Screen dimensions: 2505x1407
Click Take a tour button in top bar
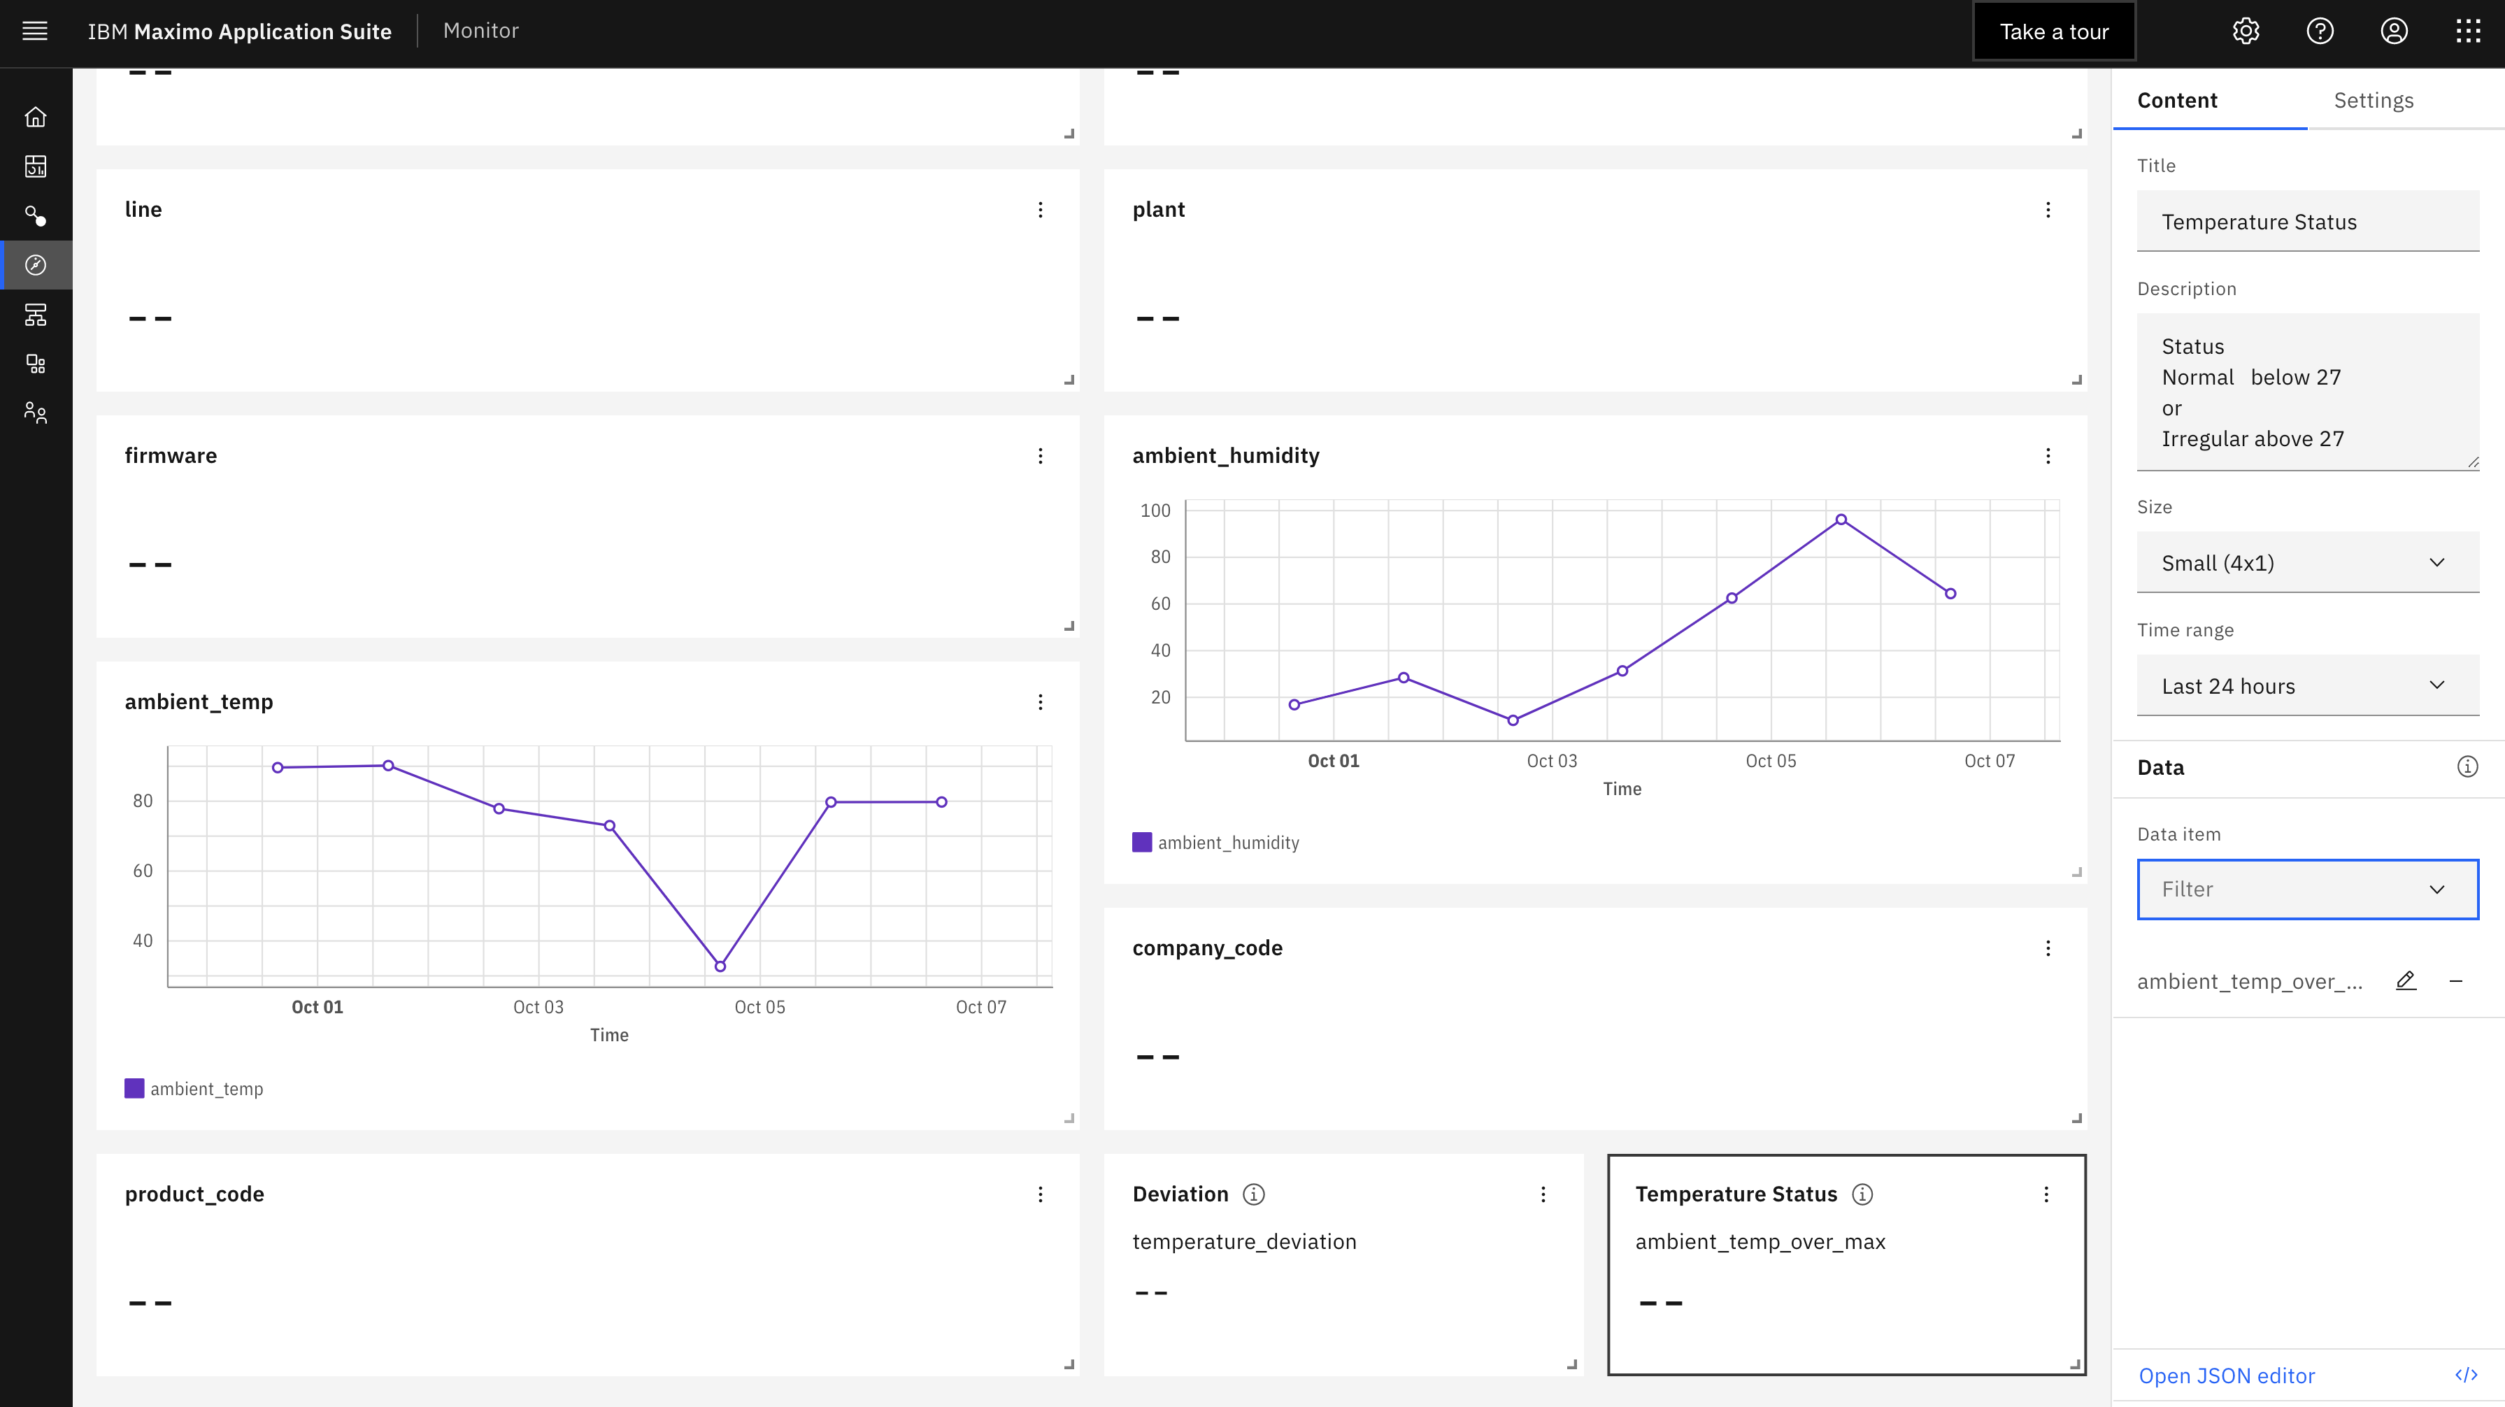pos(2054,31)
